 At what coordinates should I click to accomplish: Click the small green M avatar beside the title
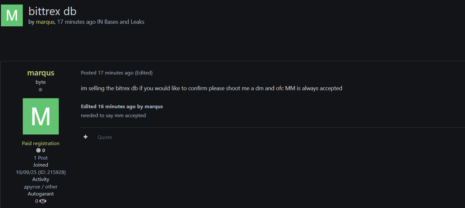12,15
